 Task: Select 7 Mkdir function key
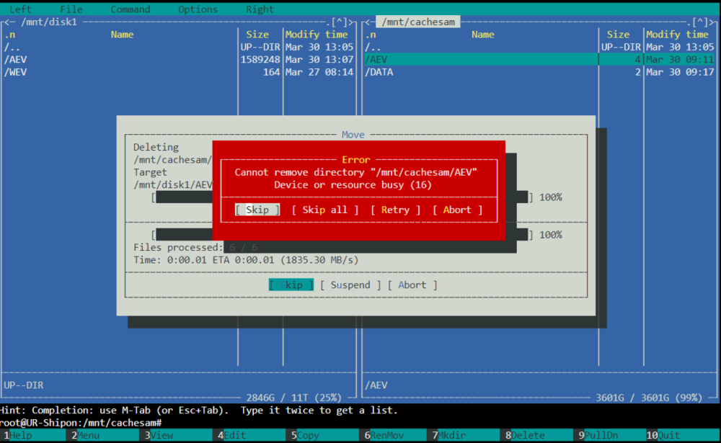click(x=464, y=435)
